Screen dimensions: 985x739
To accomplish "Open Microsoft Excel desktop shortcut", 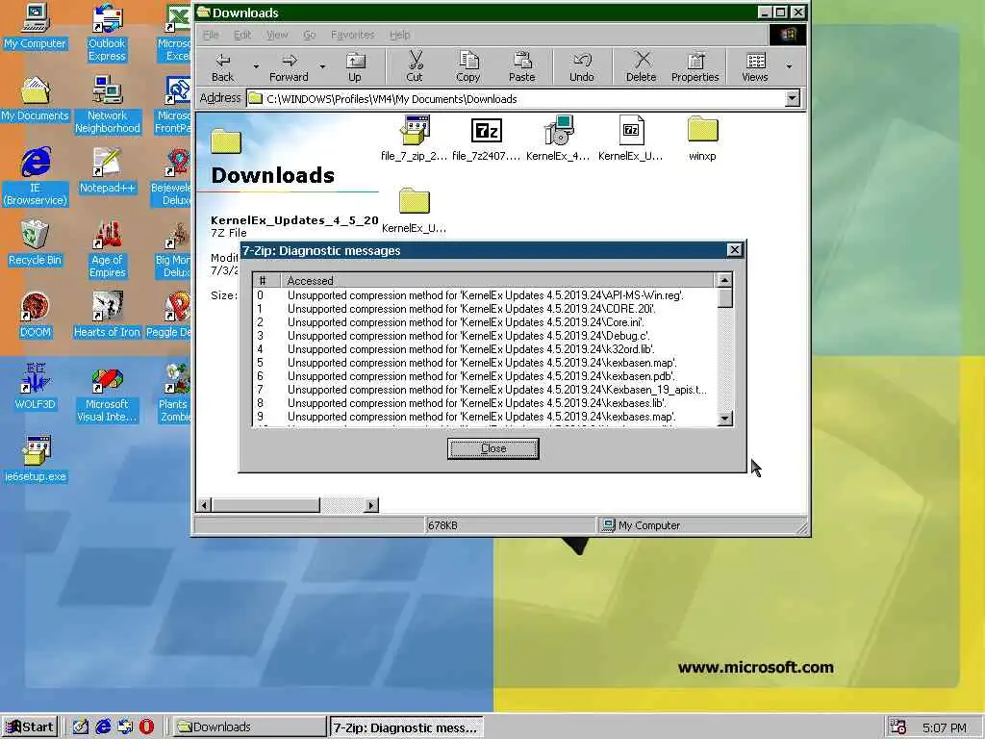I will [177, 33].
